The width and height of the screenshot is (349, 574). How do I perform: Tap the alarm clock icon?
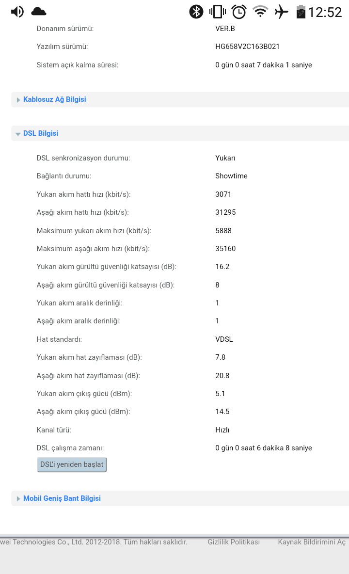click(x=239, y=12)
